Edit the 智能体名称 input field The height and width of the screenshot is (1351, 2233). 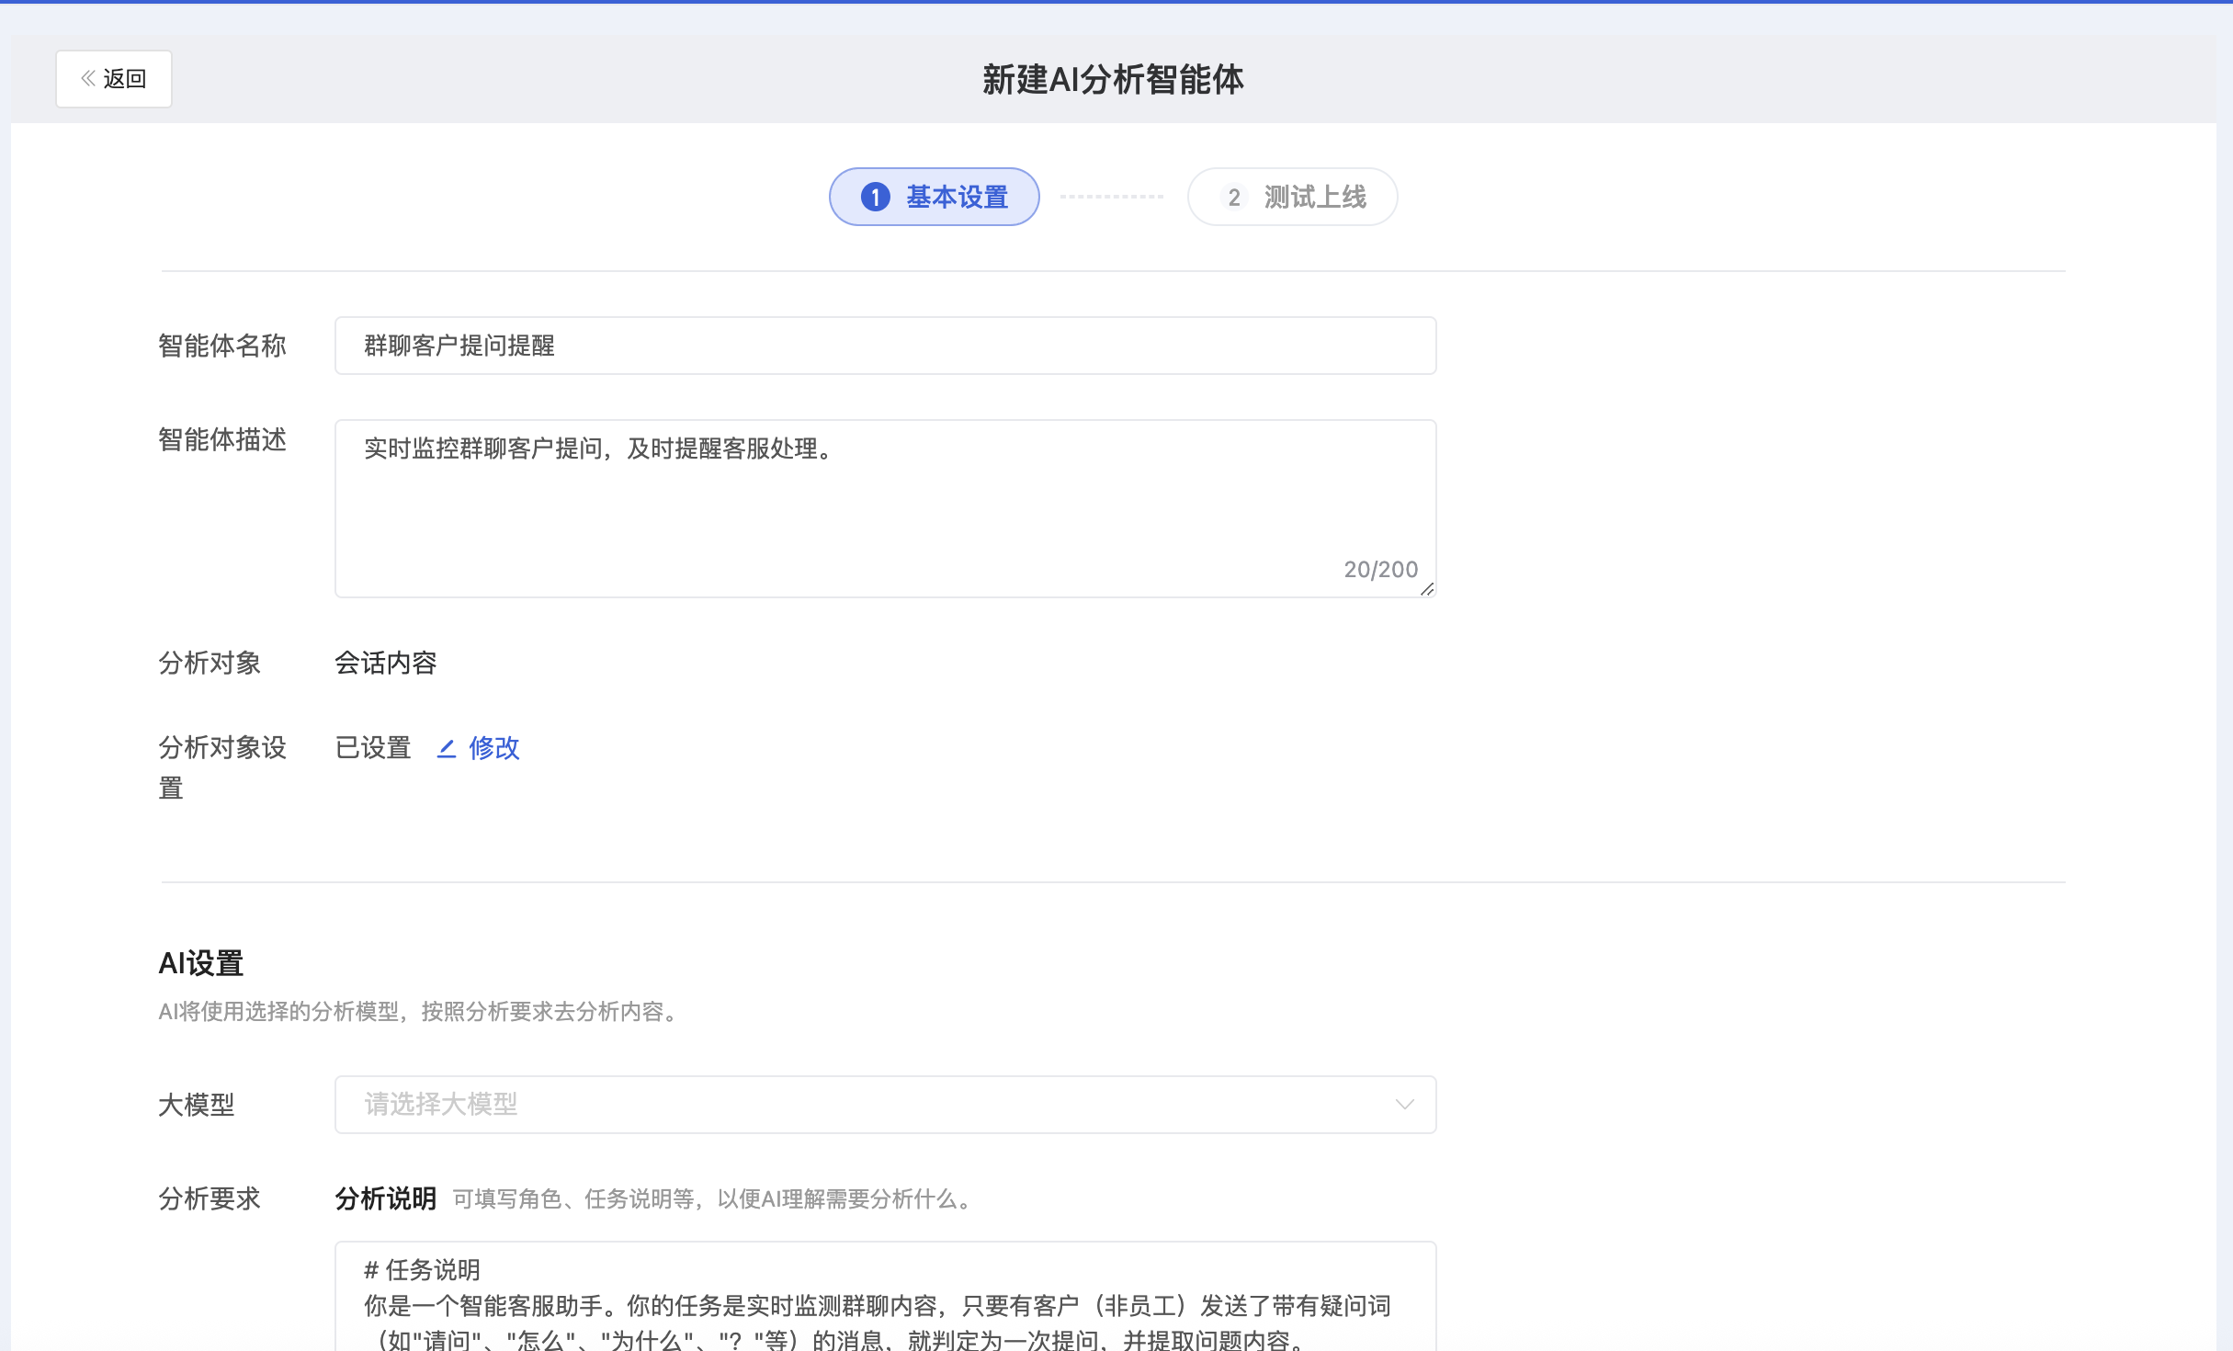tap(885, 346)
